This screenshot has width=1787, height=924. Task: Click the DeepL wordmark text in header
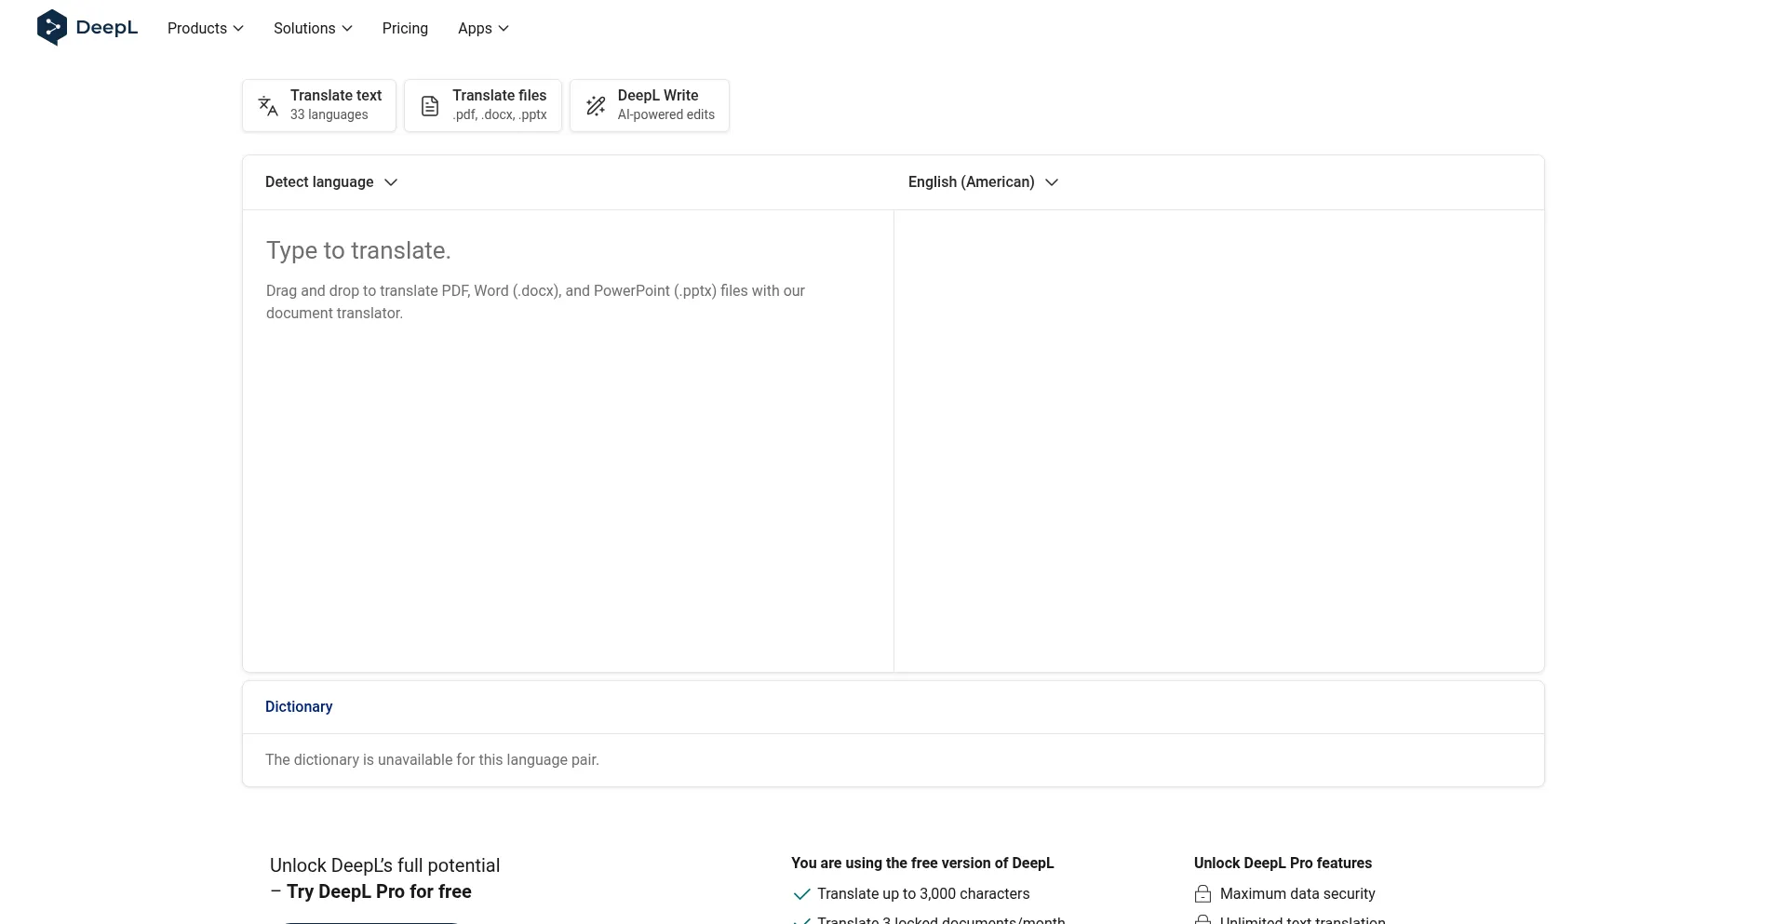click(107, 28)
